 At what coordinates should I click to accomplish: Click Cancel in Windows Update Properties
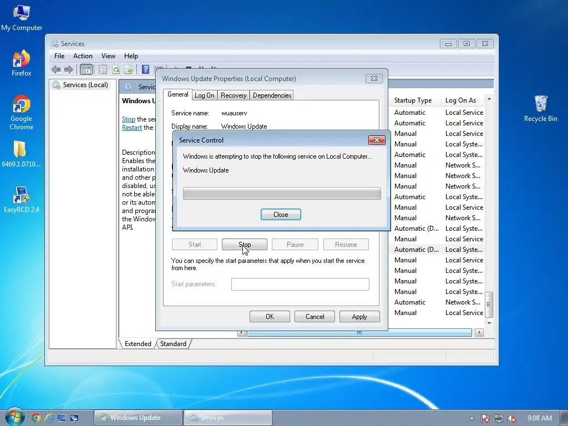click(x=315, y=317)
